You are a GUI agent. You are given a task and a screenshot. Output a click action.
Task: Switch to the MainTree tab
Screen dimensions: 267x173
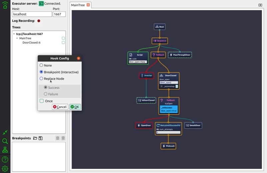[x=78, y=5]
